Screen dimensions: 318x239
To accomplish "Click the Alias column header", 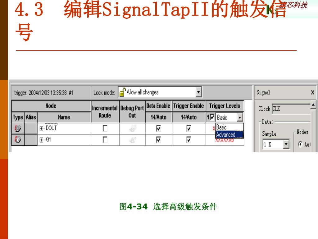I will click(x=31, y=117).
